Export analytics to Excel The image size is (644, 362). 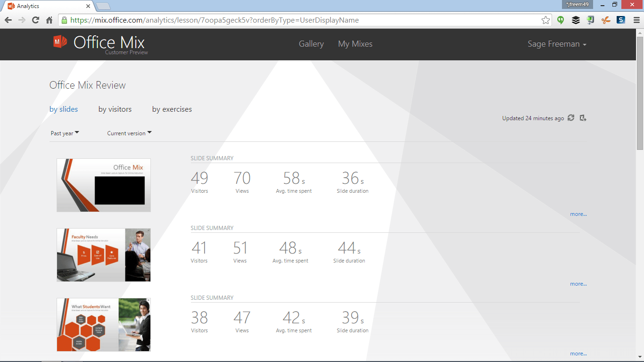pyautogui.click(x=583, y=118)
